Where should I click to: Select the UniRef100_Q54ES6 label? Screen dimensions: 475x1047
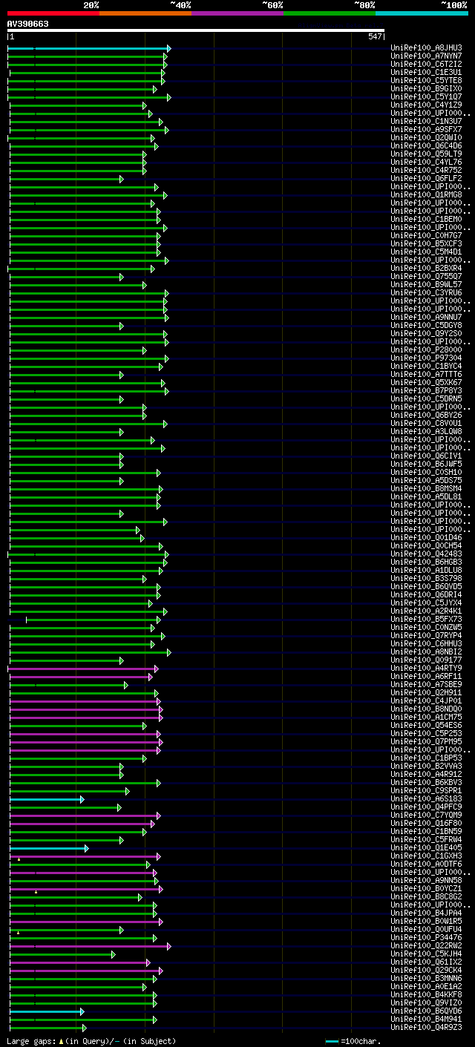427,725
